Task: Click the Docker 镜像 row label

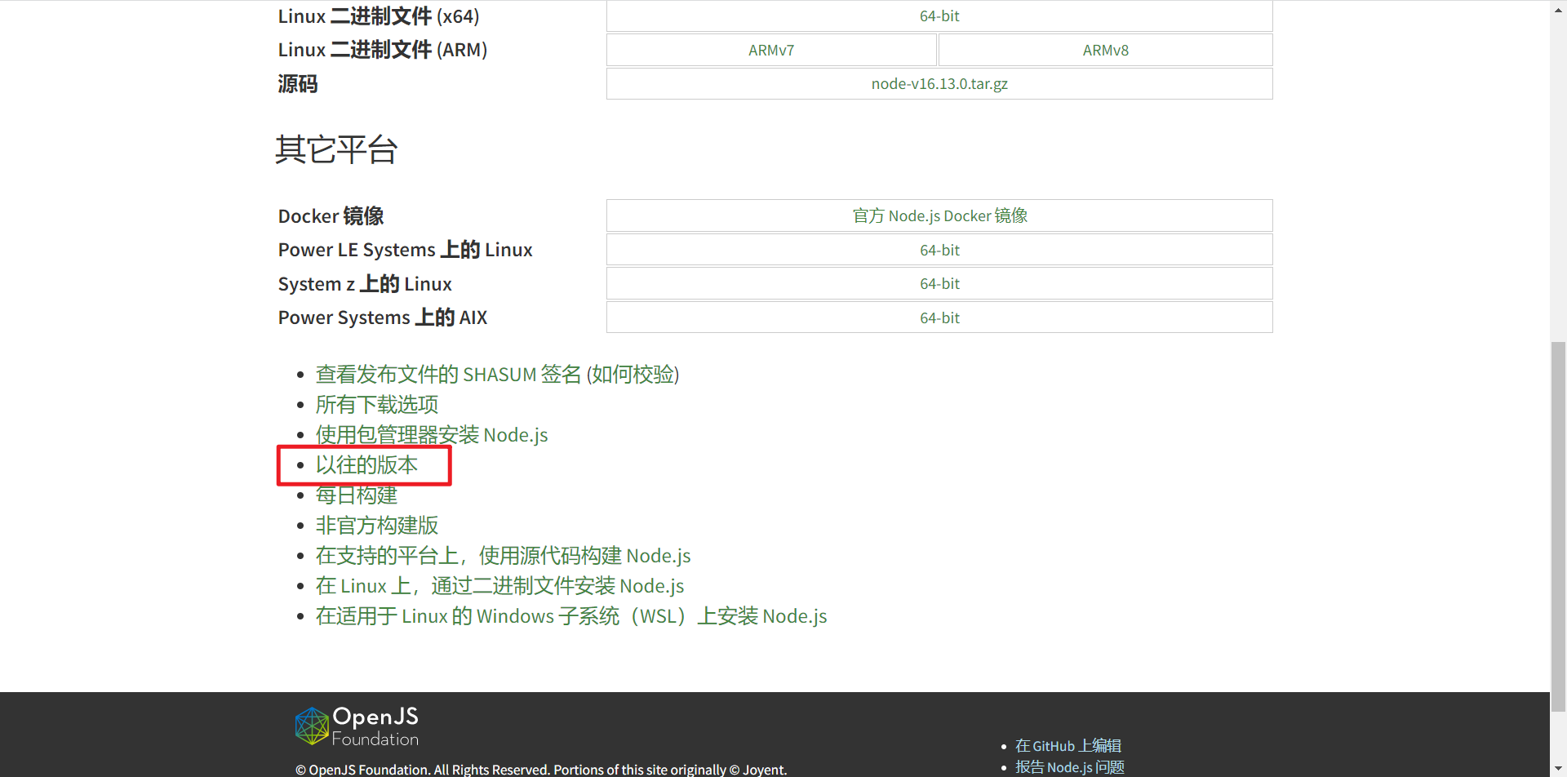Action: coord(331,216)
